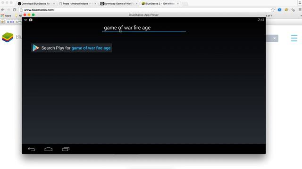Open the Apps shortcut in the bookmarks bar
The image size is (302, 169).
click(x=6, y=15)
